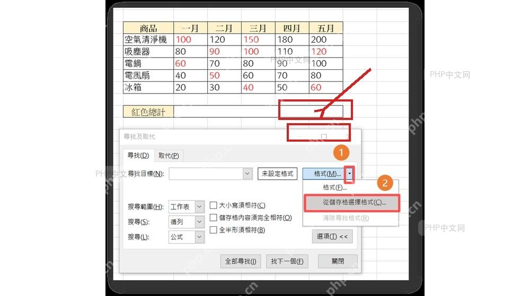
Task: Choose 格式(F)... from the format menu
Action: (334, 188)
